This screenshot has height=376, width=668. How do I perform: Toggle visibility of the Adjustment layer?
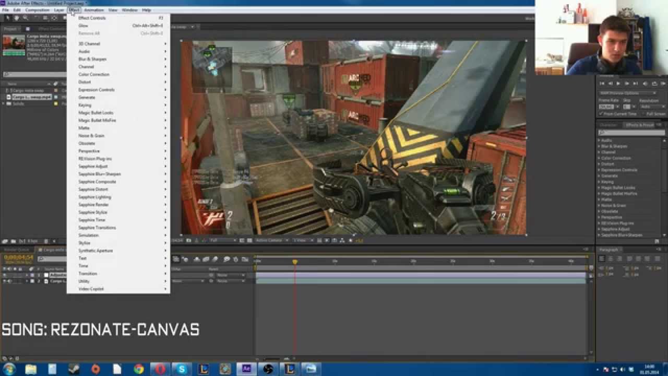point(4,275)
